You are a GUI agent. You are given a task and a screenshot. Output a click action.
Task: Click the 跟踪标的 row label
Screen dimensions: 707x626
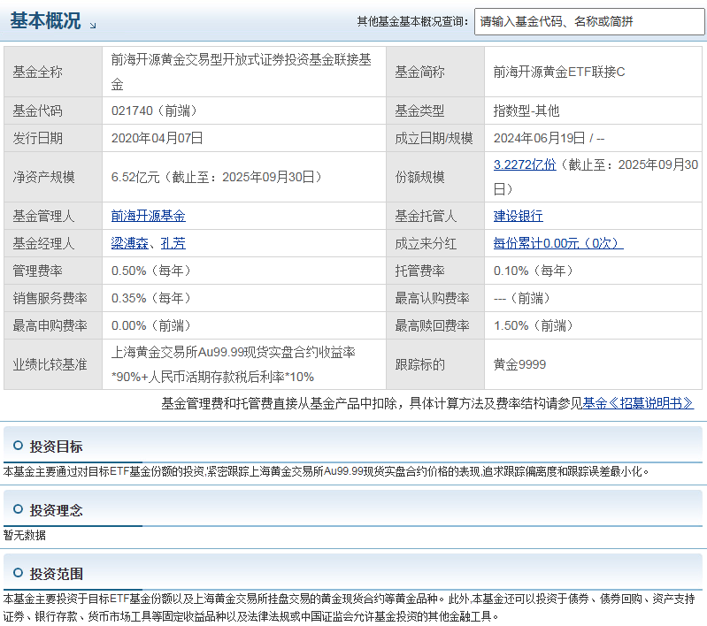(419, 364)
